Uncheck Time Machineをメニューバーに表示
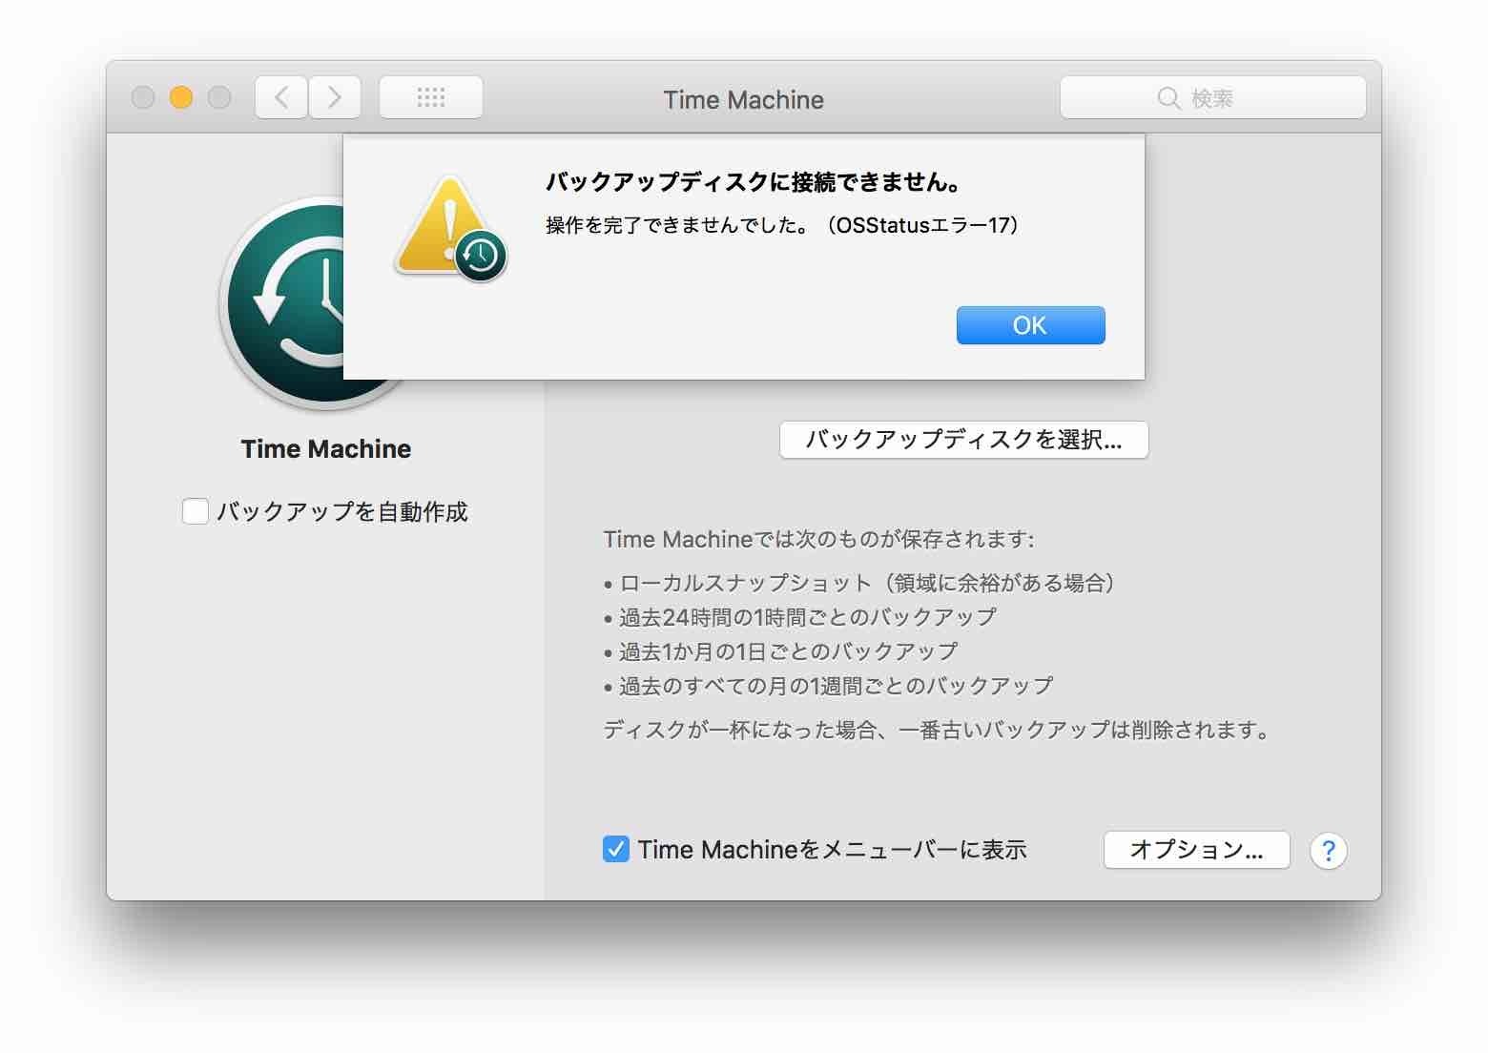 tap(616, 849)
